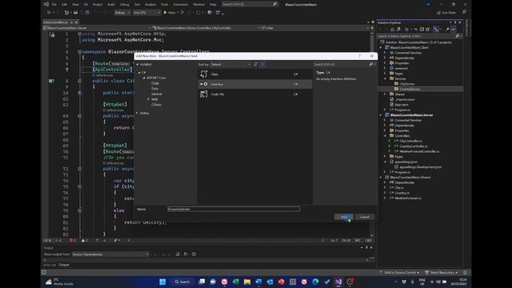Image resolution: width=512 pixels, height=288 pixels.
Task: Click the Visual Studio search box in the title bar
Action: click(x=250, y=4)
